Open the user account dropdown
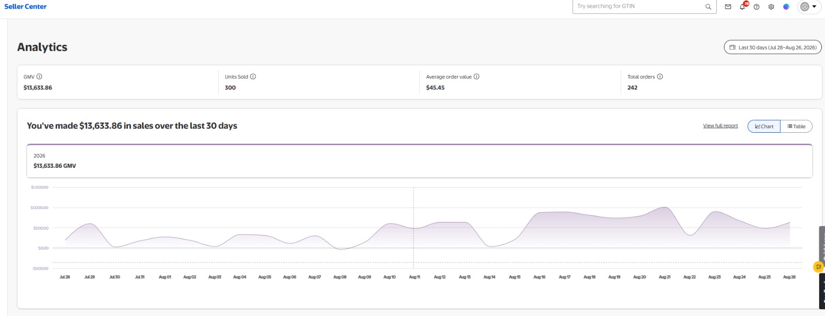 (x=808, y=7)
